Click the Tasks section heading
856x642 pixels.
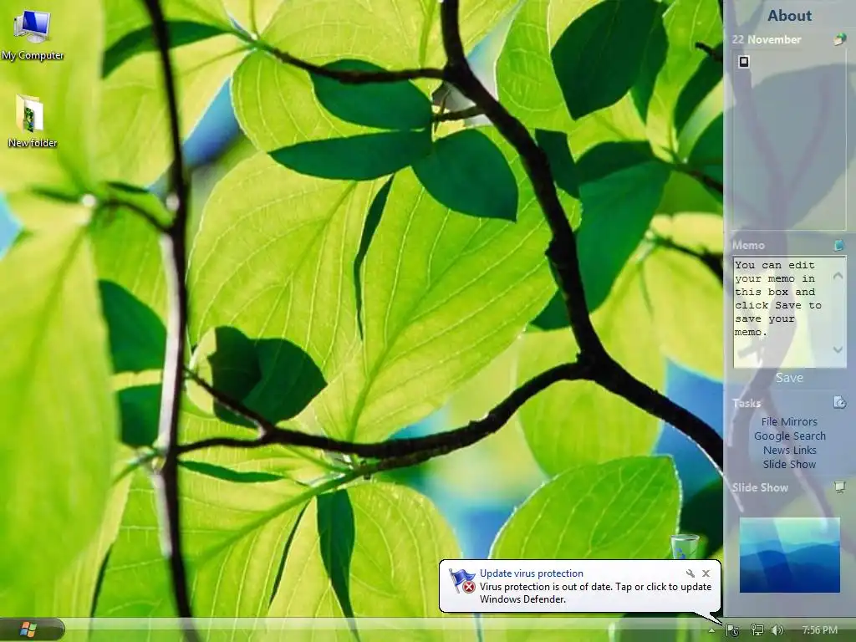pyautogui.click(x=746, y=403)
